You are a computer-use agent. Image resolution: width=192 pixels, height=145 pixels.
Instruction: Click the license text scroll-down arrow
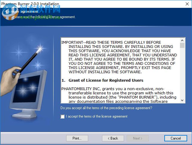pyautogui.click(x=182, y=100)
